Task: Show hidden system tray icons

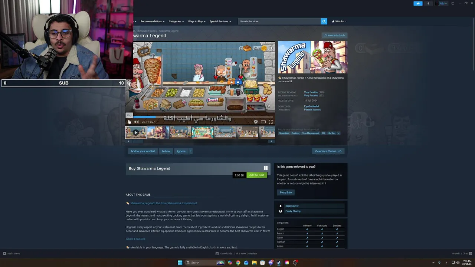Action: [x=433, y=263]
